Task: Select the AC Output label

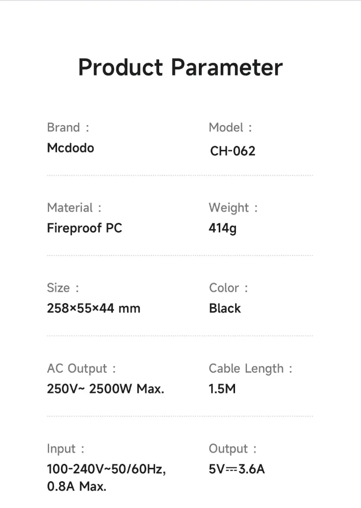Action: click(81, 369)
